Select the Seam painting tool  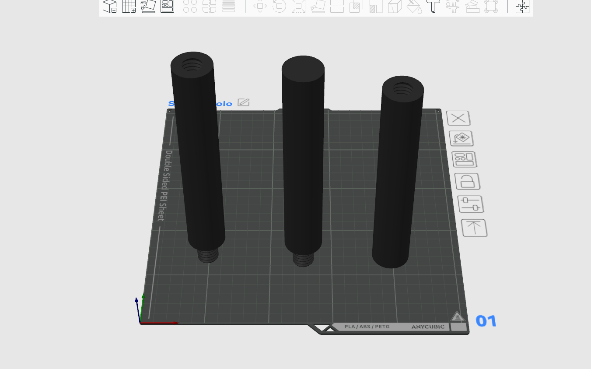tap(395, 6)
